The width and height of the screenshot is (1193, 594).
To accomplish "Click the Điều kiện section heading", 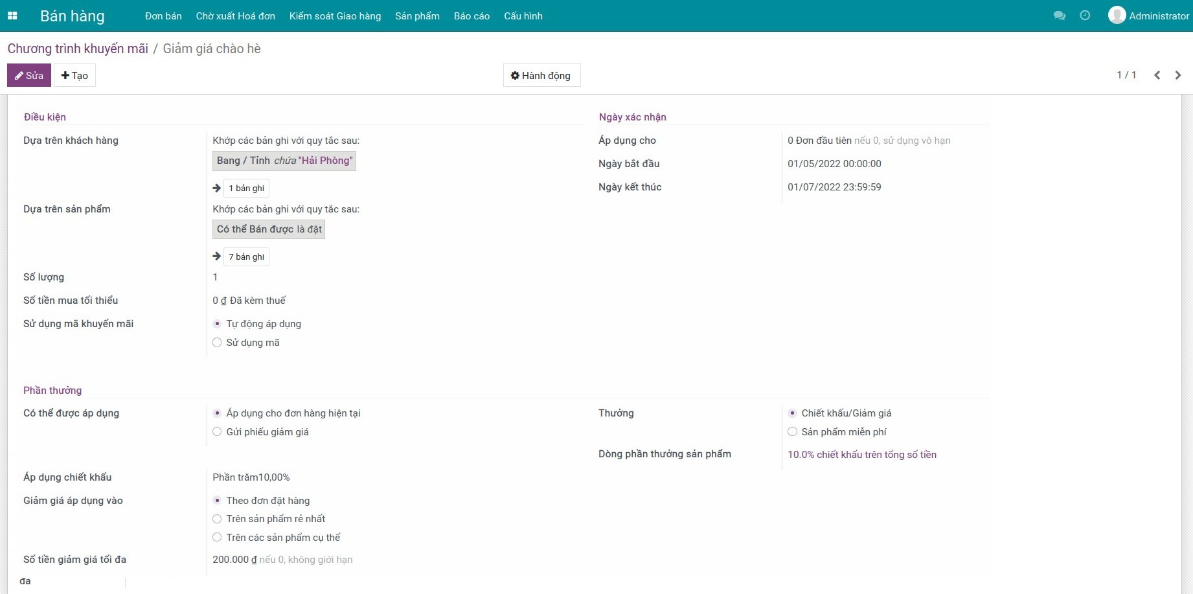I will pos(45,117).
